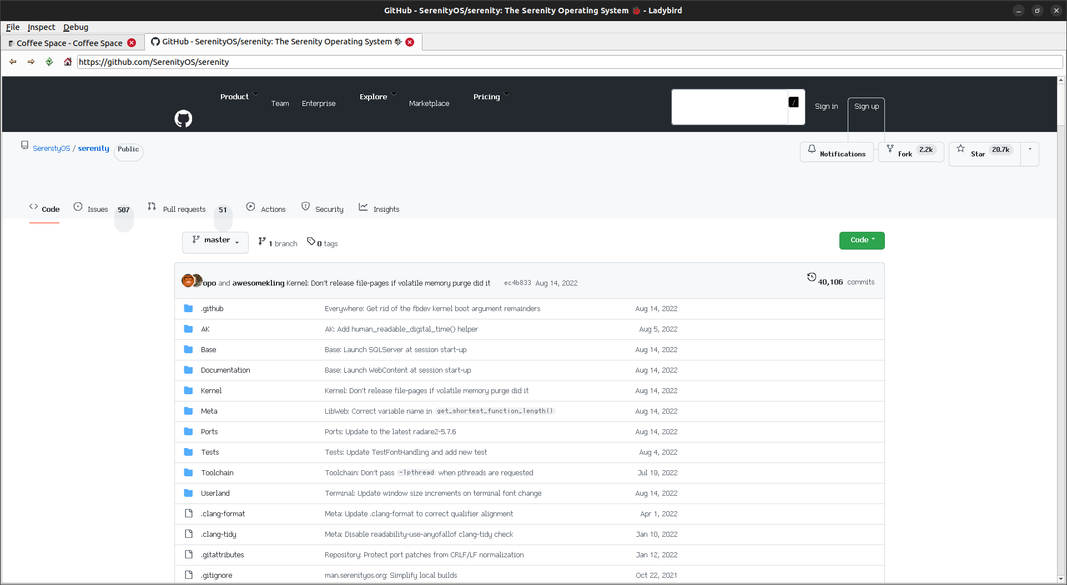Click the Fork icon
Screen dimensions: 1067x585
[x=890, y=149]
